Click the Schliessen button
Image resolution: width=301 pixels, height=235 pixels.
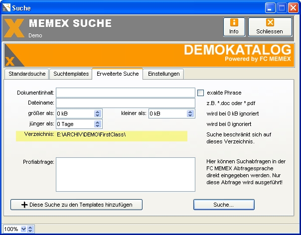pyautogui.click(x=270, y=27)
